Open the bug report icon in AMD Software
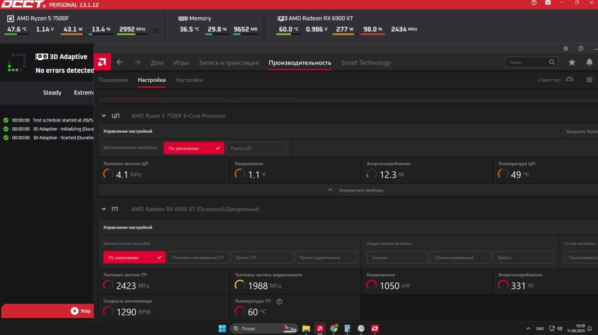Screen dimensions: 598x335 click(566, 49)
